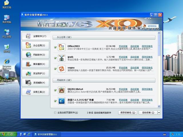Click 保存安装包 link for sogou
Viewport: 183px width, 137px height.
point(147,68)
